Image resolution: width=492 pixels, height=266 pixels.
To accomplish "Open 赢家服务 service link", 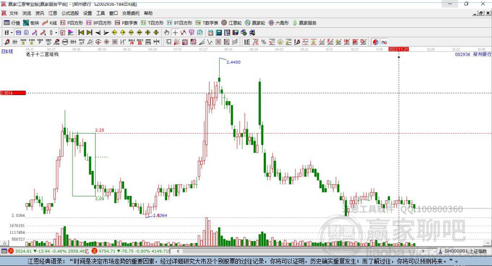I will (x=304, y=23).
